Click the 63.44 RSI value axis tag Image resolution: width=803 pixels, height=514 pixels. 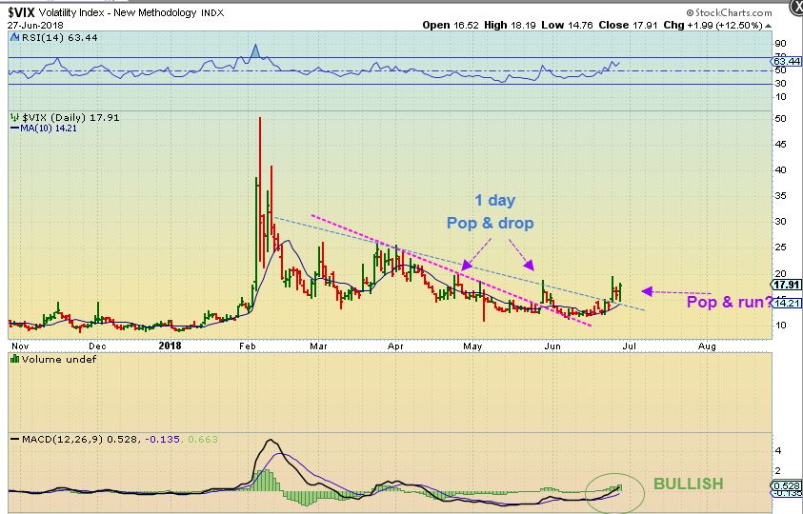(786, 62)
